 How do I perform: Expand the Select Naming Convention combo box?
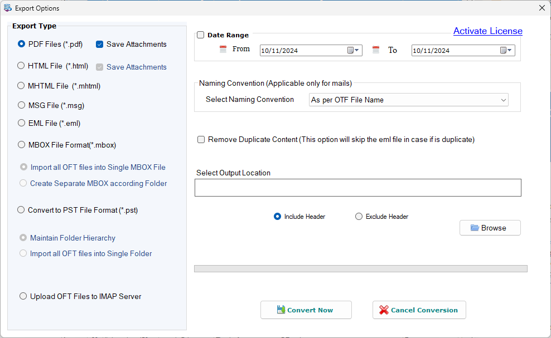click(408, 100)
